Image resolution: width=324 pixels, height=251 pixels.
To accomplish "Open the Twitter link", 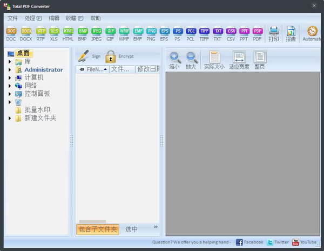I will point(278,242).
